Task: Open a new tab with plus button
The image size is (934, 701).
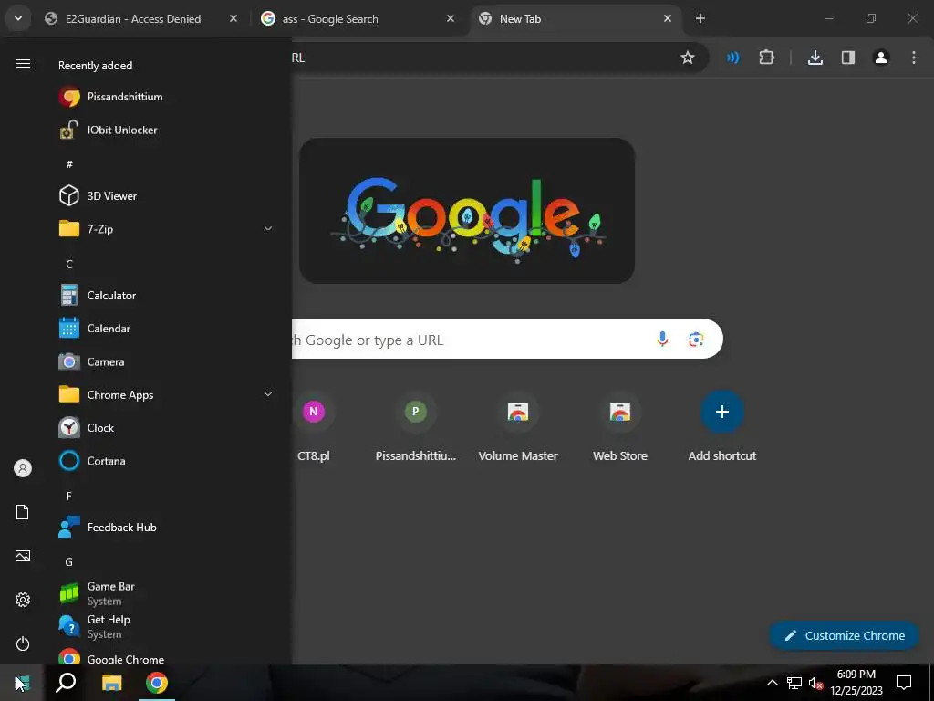Action: pos(700,18)
